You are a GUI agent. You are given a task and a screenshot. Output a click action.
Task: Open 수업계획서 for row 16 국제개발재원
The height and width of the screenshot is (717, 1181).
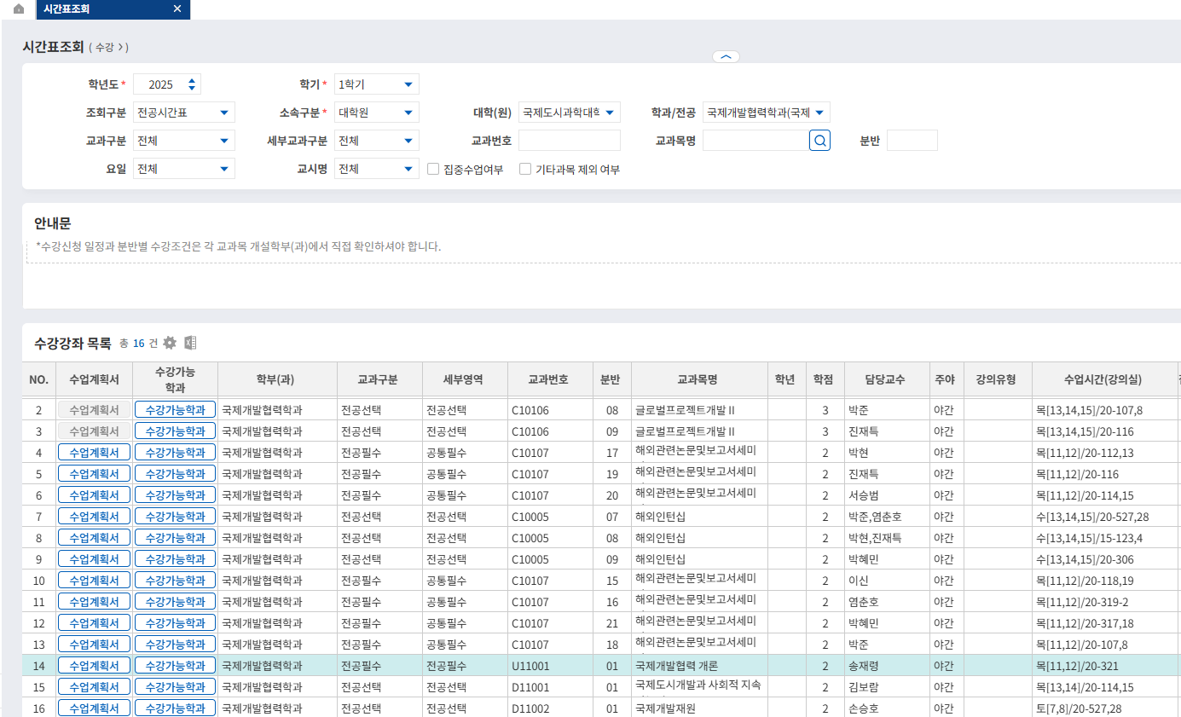point(94,708)
